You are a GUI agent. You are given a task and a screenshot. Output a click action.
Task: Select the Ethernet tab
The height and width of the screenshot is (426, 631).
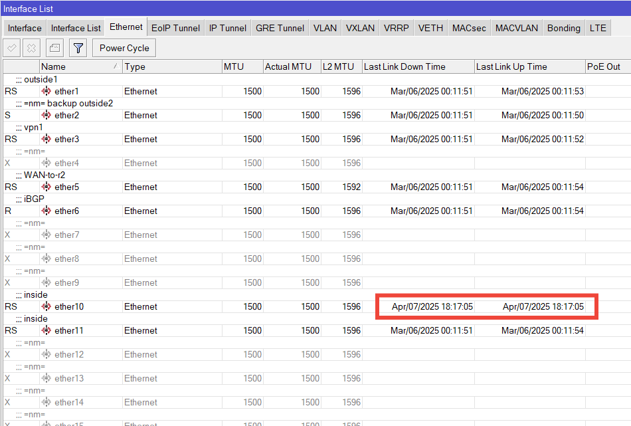(x=126, y=27)
